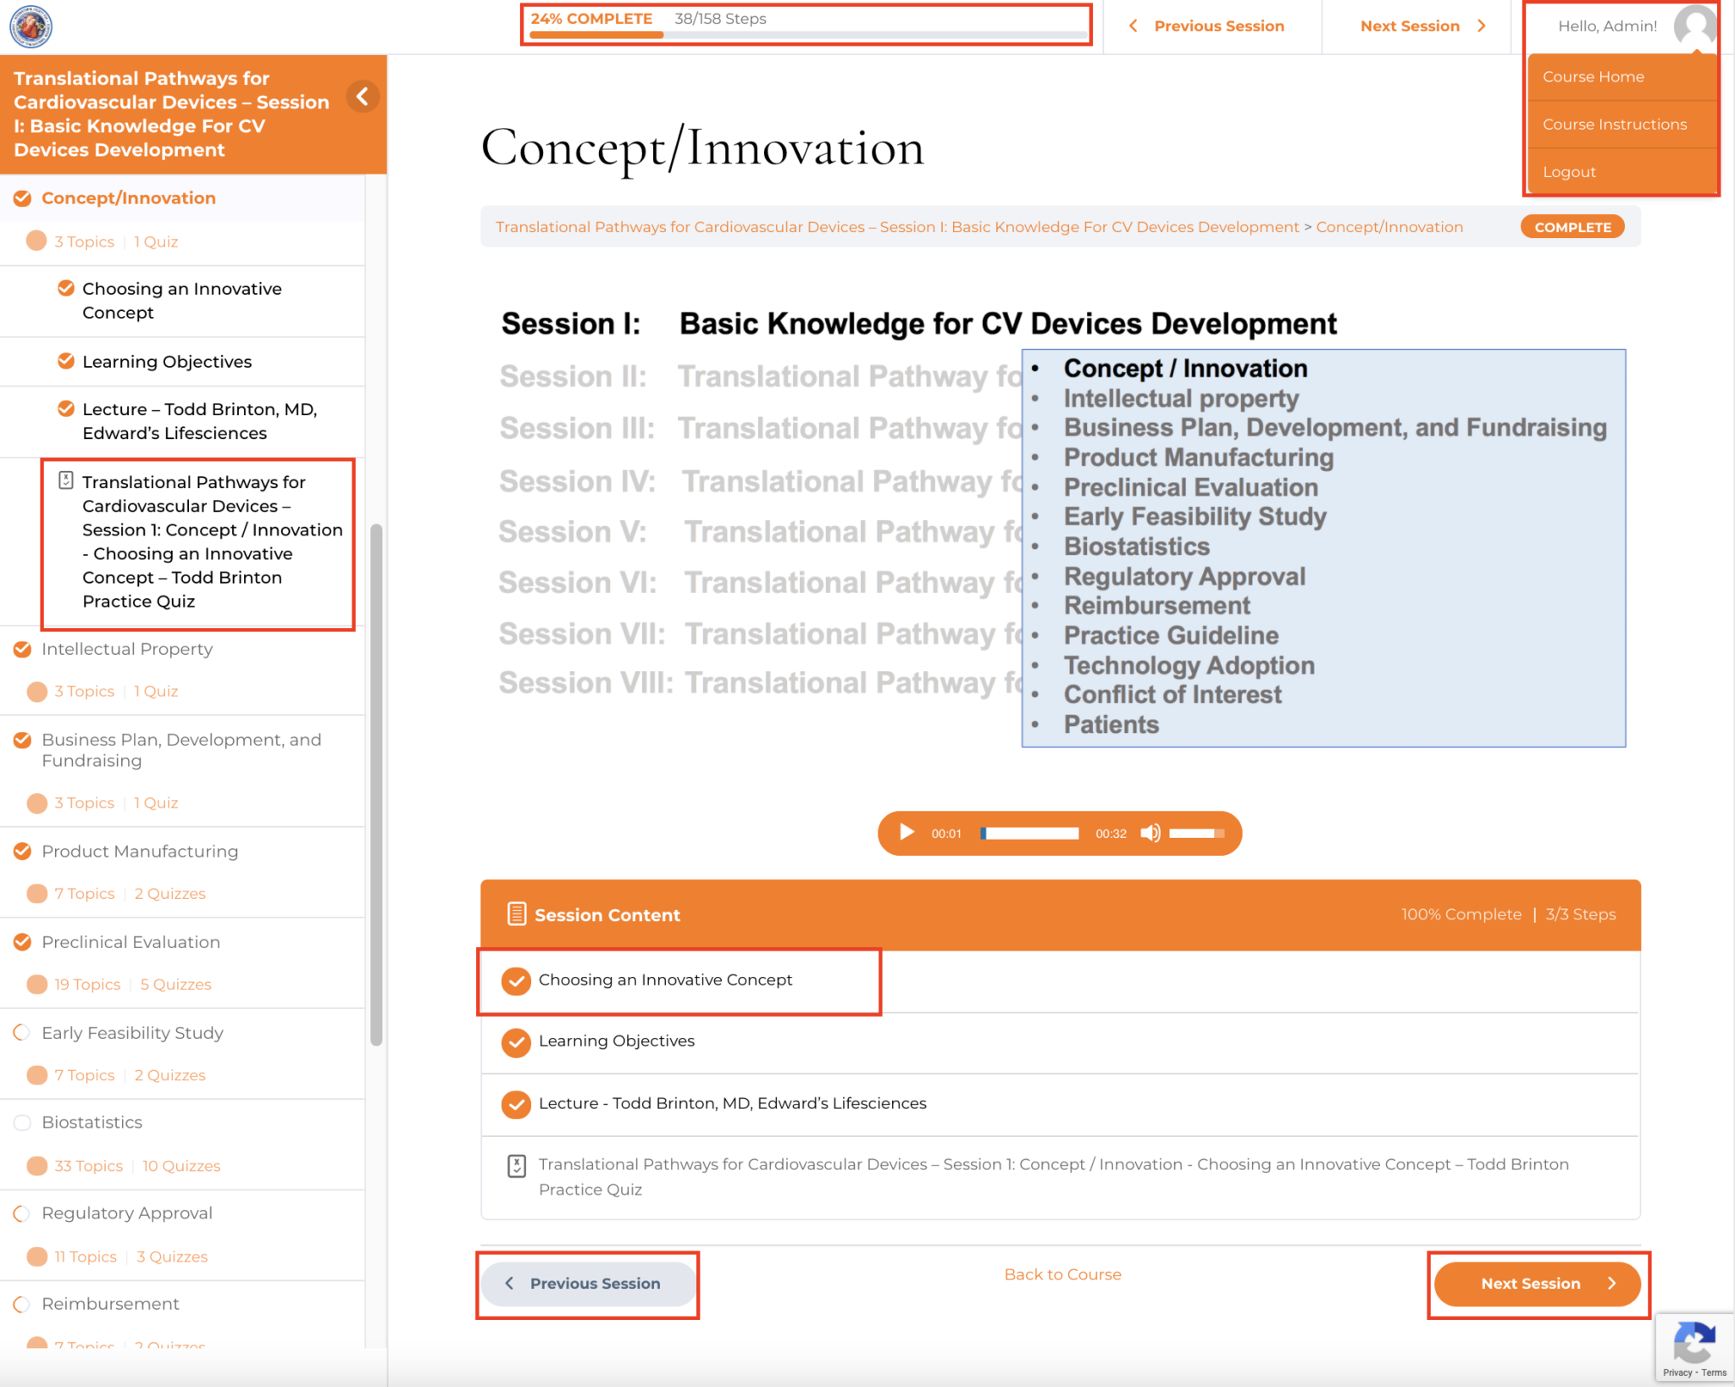The image size is (1735, 1387).
Task: Click progress circle beside Regulatory Approval
Action: click(23, 1213)
